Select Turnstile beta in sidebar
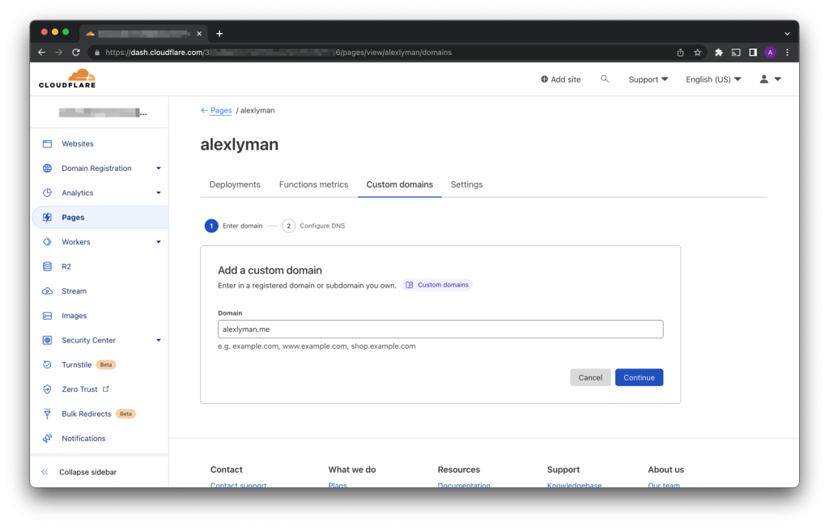This screenshot has width=829, height=527. point(78,365)
